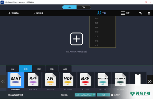Switch to the convert mode toggle

click(69, 7)
